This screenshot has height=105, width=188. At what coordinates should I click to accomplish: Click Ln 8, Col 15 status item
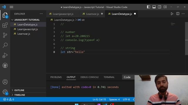99,99
